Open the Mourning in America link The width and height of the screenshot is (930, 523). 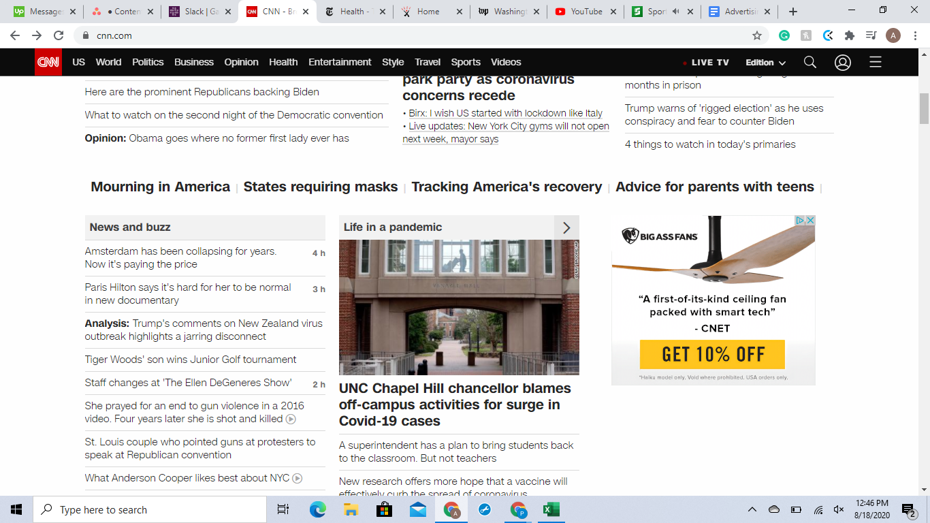(x=161, y=187)
